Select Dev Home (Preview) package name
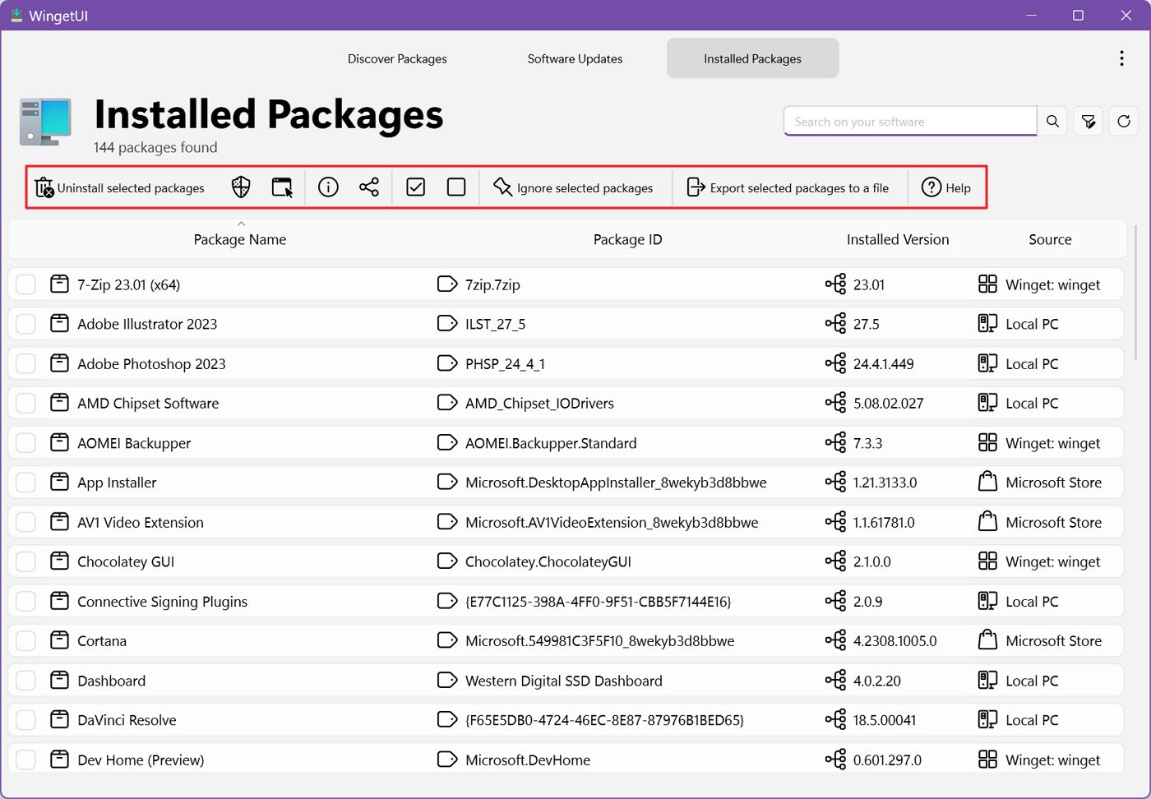 tap(141, 760)
